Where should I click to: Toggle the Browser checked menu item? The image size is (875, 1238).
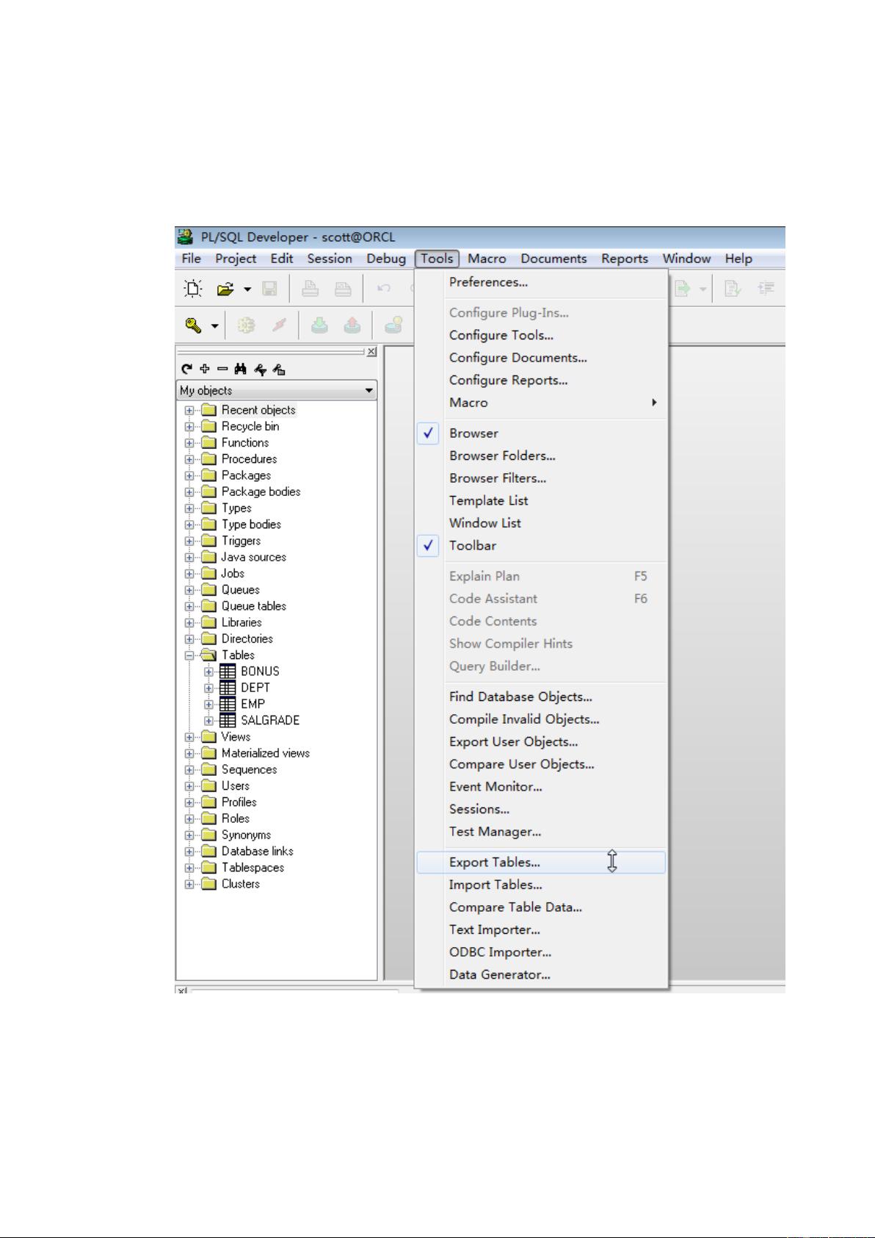(542, 433)
